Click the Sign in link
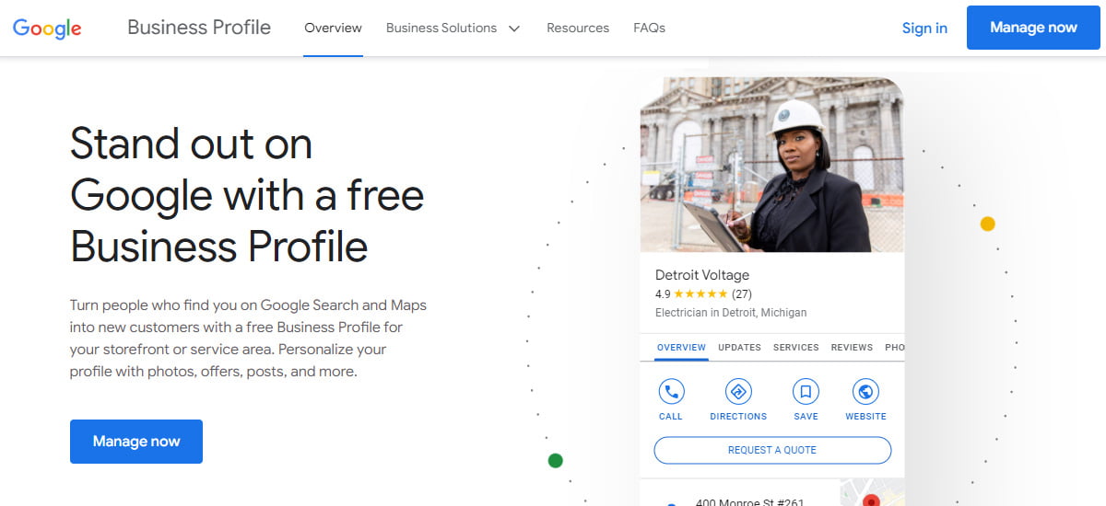1106x506 pixels. click(x=924, y=28)
